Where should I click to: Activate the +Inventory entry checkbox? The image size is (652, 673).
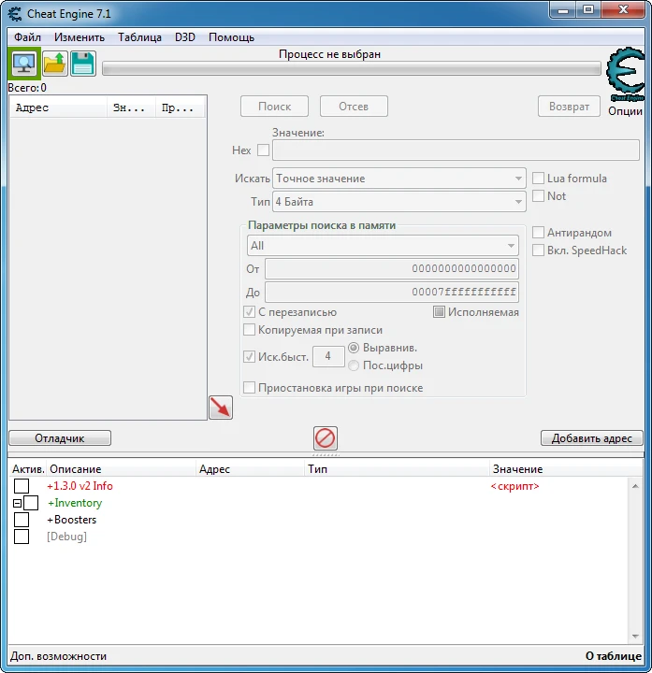(x=31, y=503)
